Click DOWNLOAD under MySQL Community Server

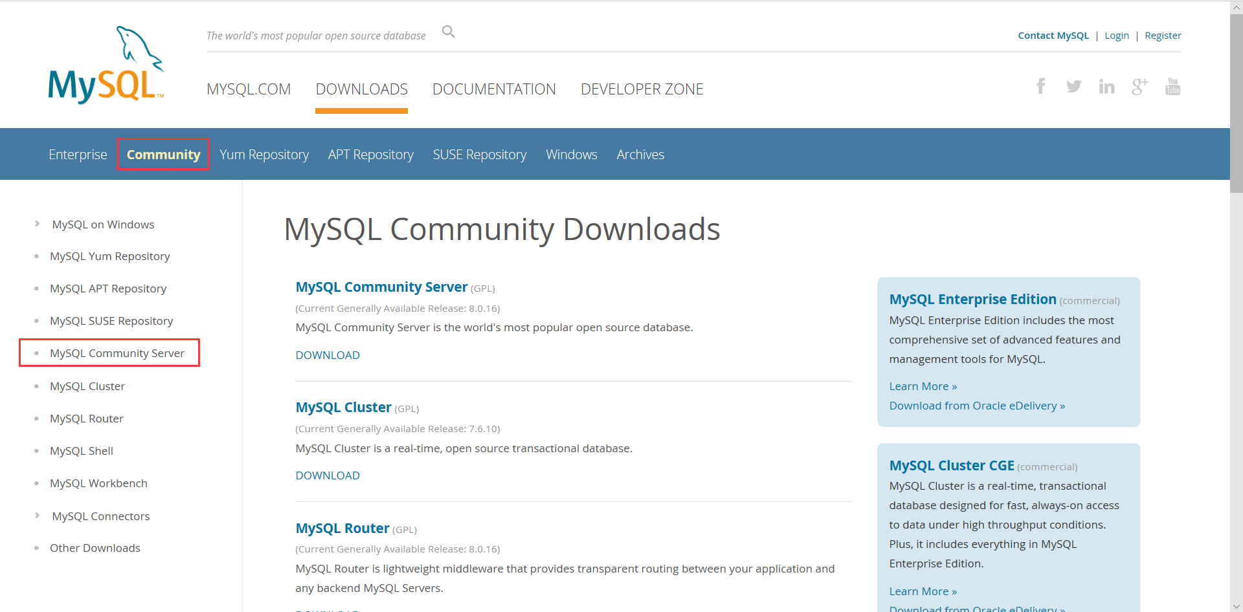[x=328, y=355]
